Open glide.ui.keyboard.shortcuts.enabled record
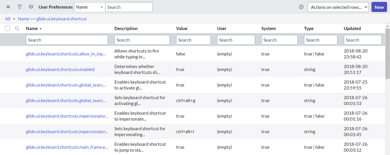The width and height of the screenshot is (390, 155). pos(60,69)
